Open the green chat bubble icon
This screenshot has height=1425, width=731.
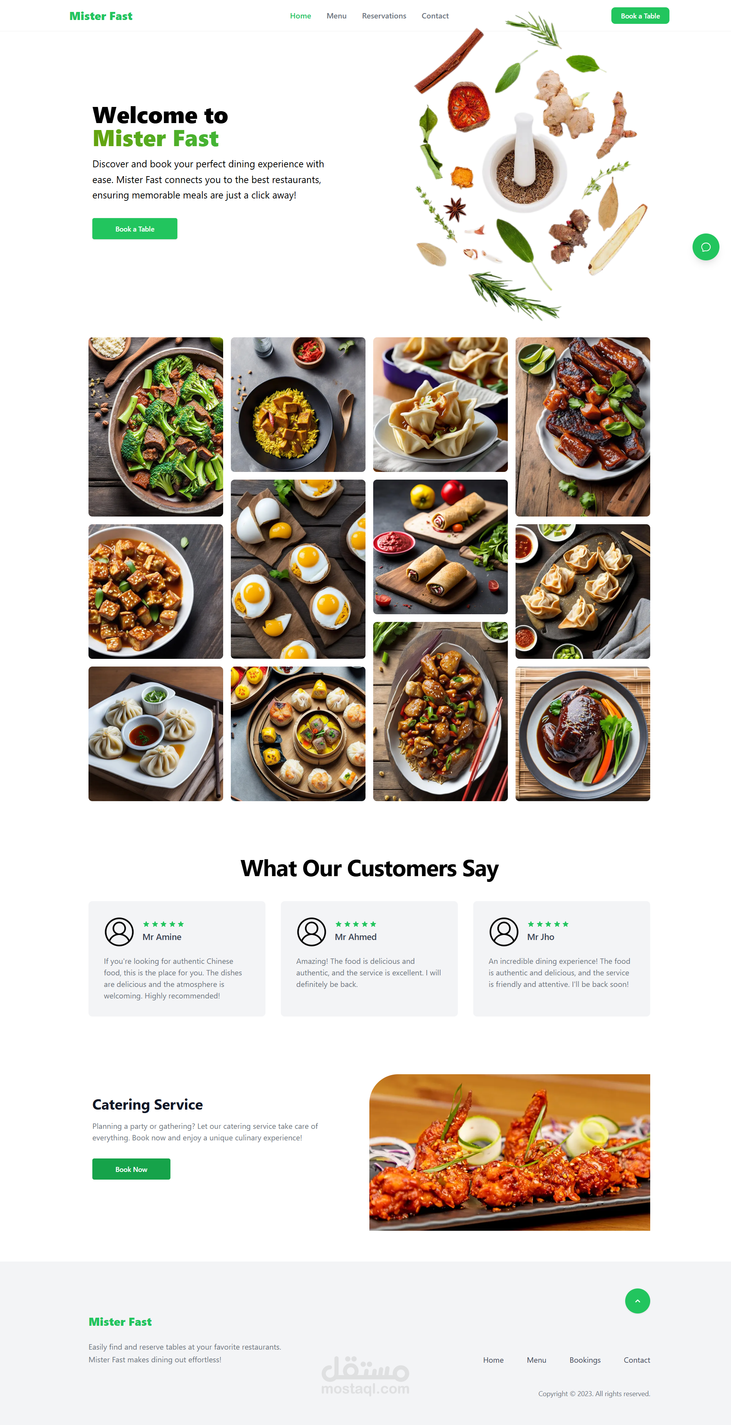(706, 247)
